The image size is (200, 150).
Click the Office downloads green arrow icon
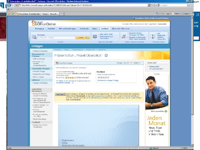pos(152,36)
